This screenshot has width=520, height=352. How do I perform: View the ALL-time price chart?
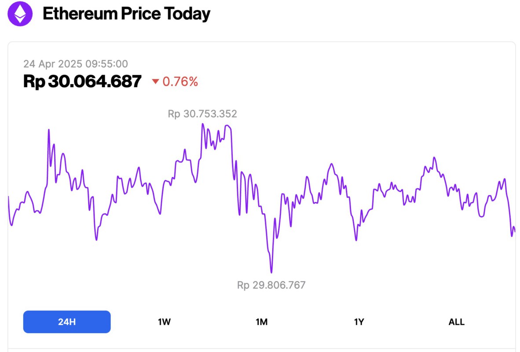coord(457,322)
